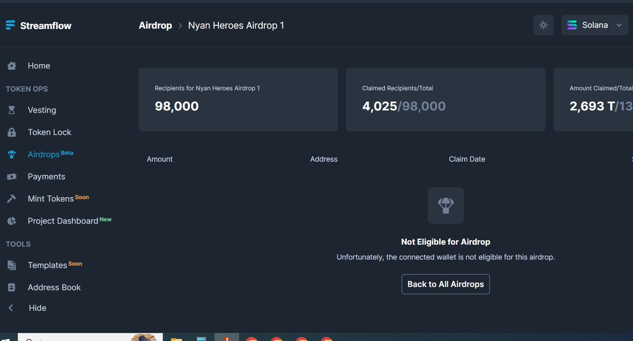633x341 pixels.
Task: Click the Back to All Airdrops button
Action: [445, 284]
